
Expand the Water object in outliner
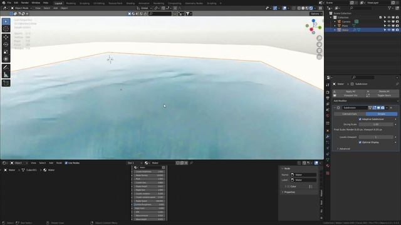(x=335, y=30)
